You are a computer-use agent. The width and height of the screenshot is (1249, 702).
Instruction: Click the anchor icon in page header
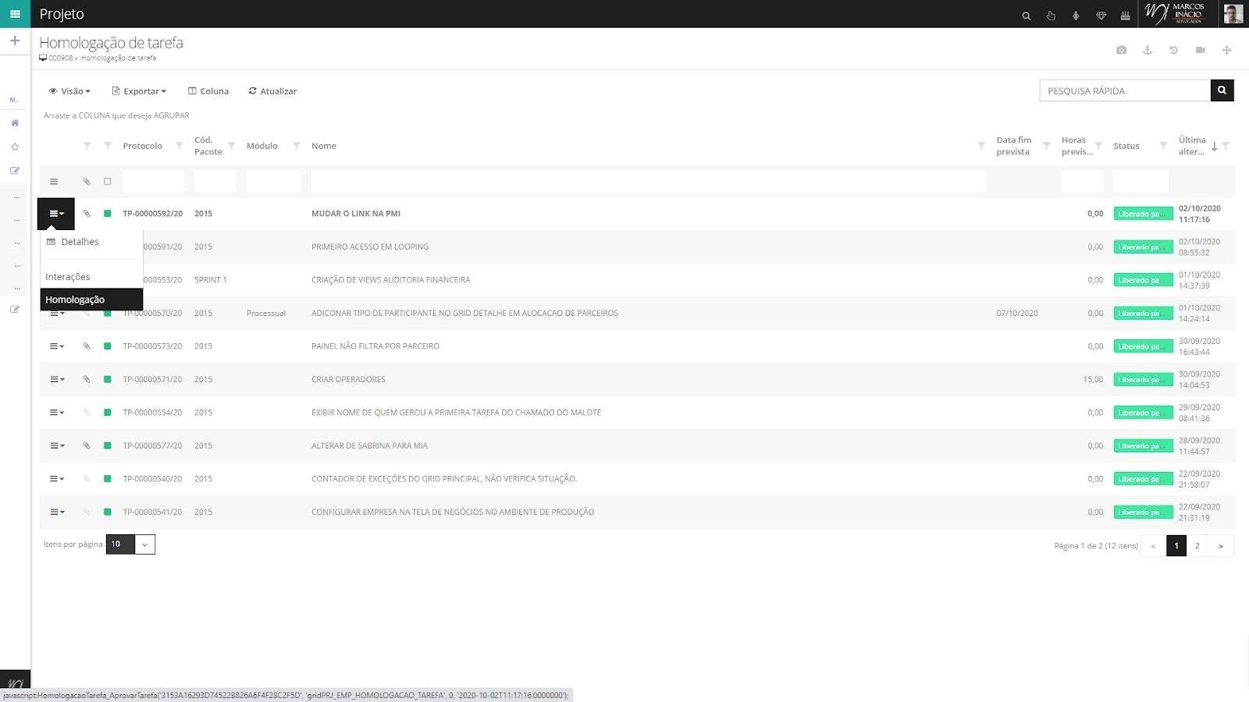coord(1148,50)
